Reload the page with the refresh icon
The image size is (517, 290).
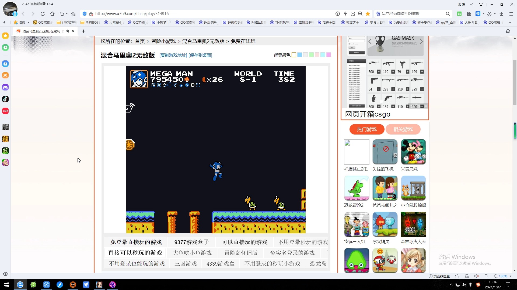[x=43, y=14]
